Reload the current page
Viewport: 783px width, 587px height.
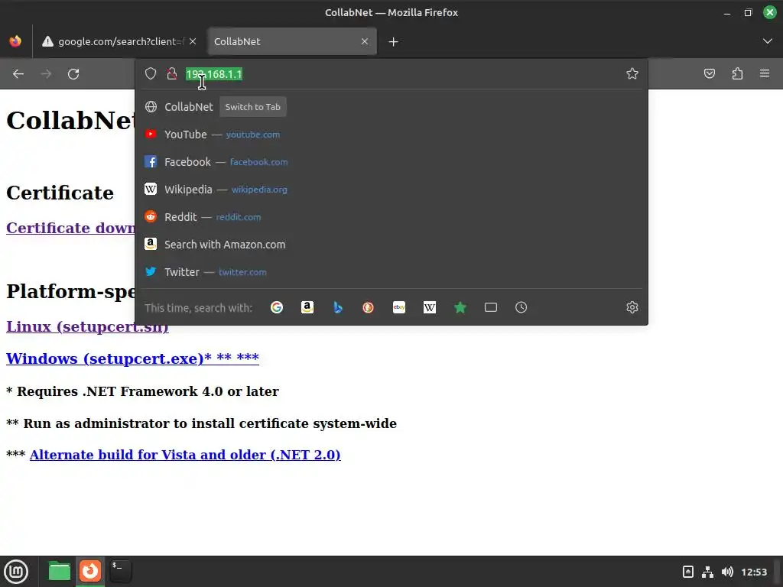pos(73,74)
